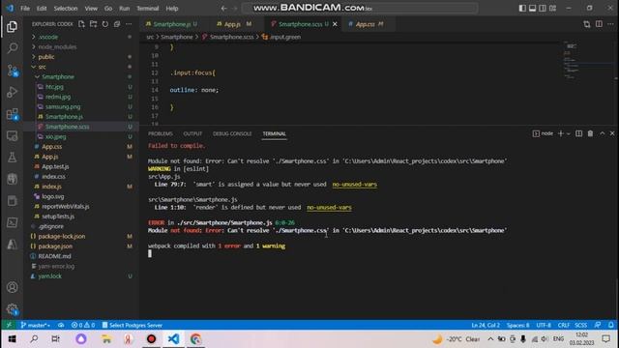Create a new file in Explorer

[81, 24]
